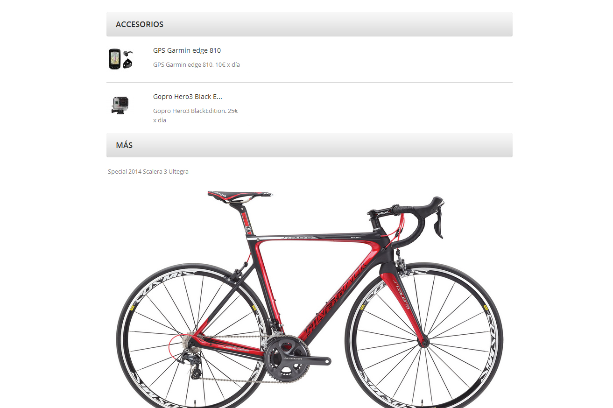The height and width of the screenshot is (408, 613).
Task: Open the GPS Garmin edge 810 title
Action: pyautogui.click(x=187, y=50)
